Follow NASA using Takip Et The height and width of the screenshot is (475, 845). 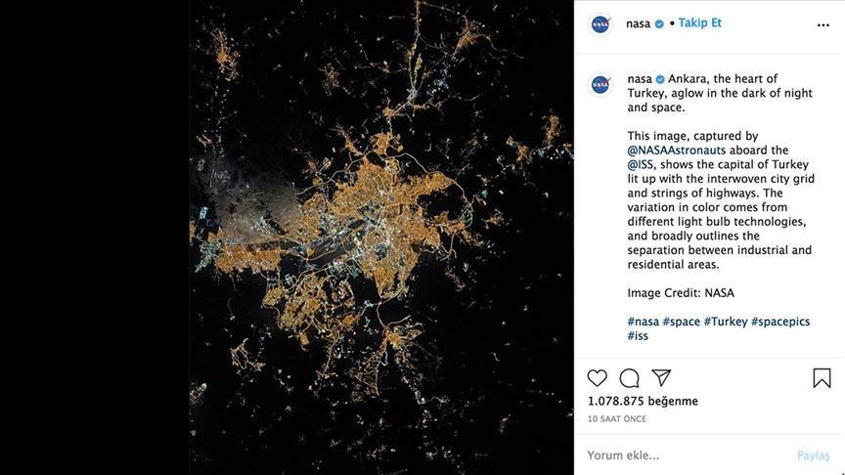[699, 22]
